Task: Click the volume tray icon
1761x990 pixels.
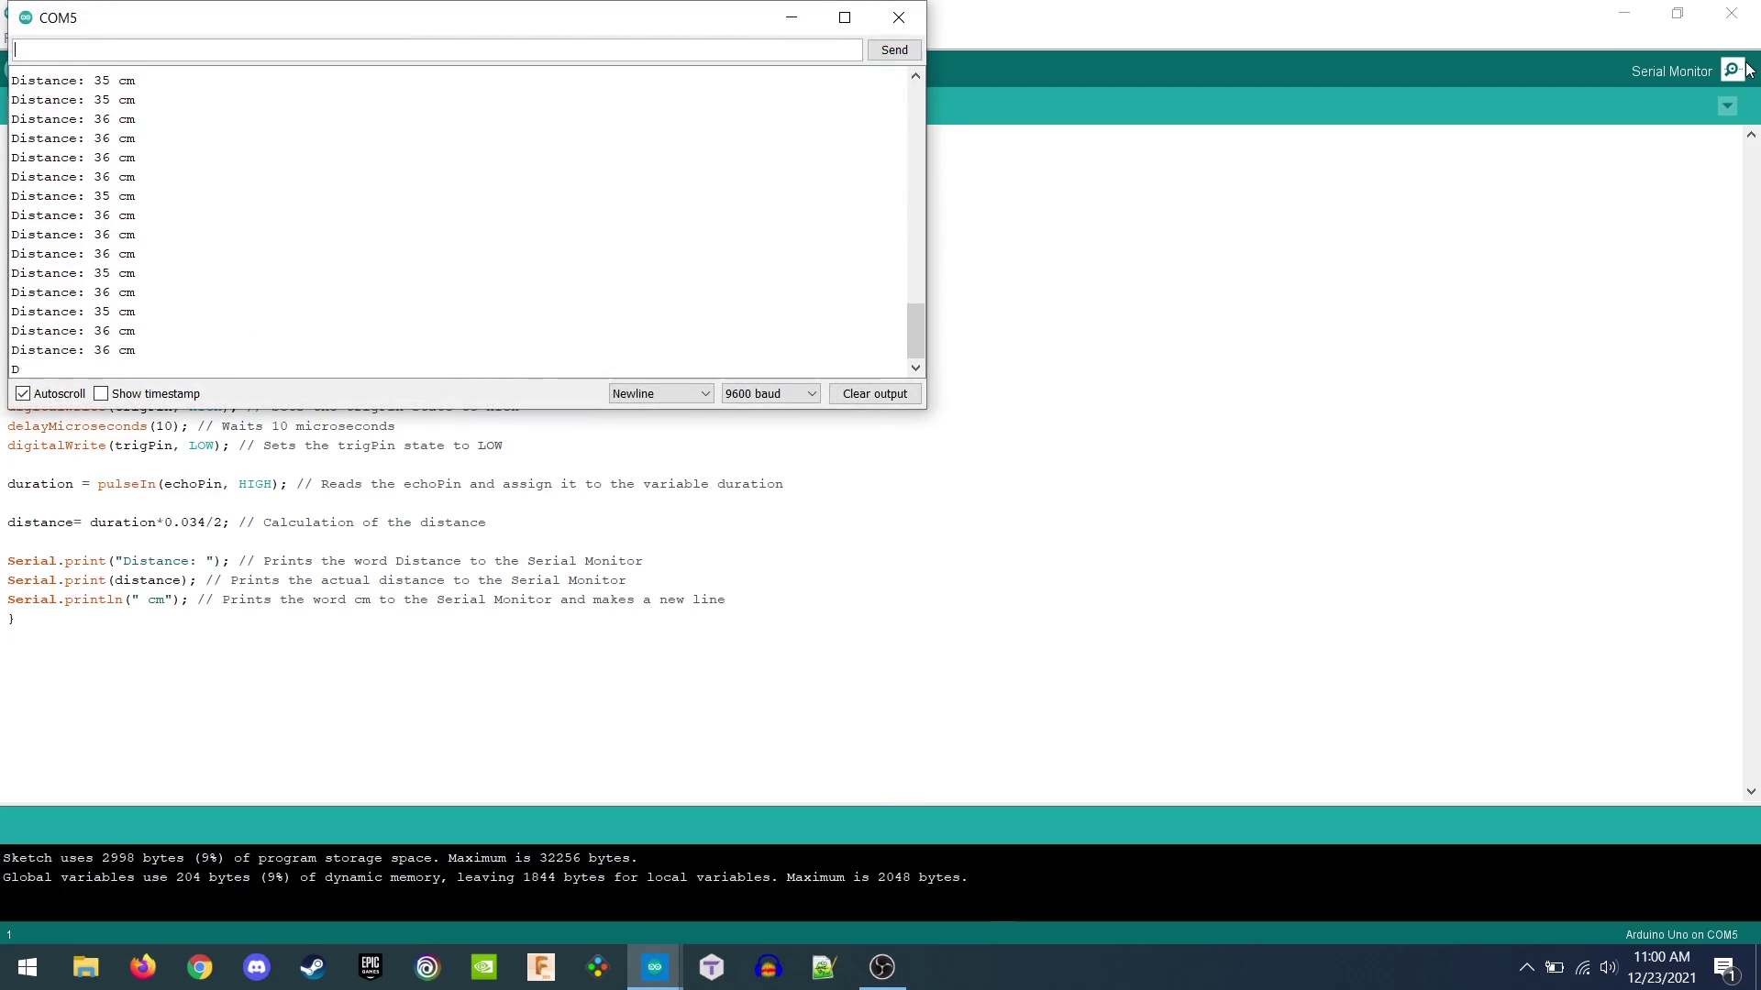Action: (1610, 967)
